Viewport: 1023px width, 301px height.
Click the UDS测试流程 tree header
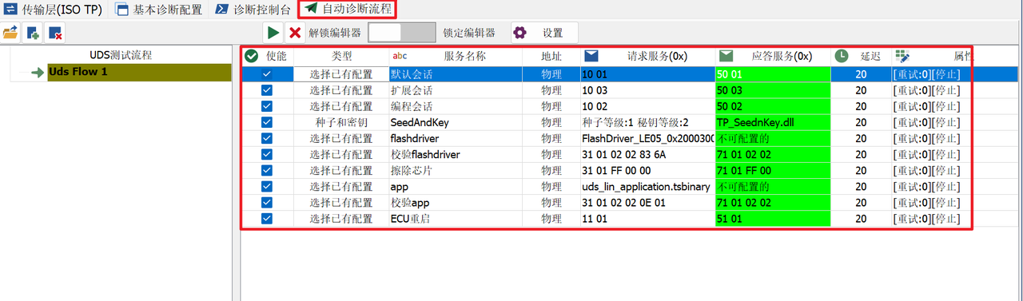pyautogui.click(x=121, y=56)
